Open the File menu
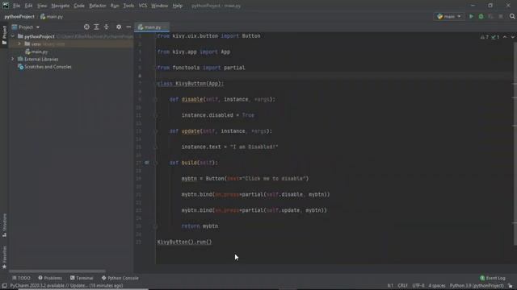Screen dimensions: 517x290 [16, 6]
